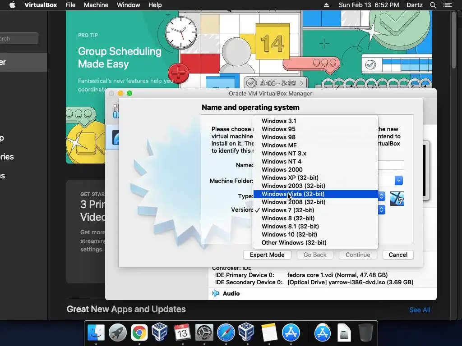This screenshot has height=346, width=462.
Task: Choose Windows 98 in the dropdown list
Action: (x=315, y=137)
